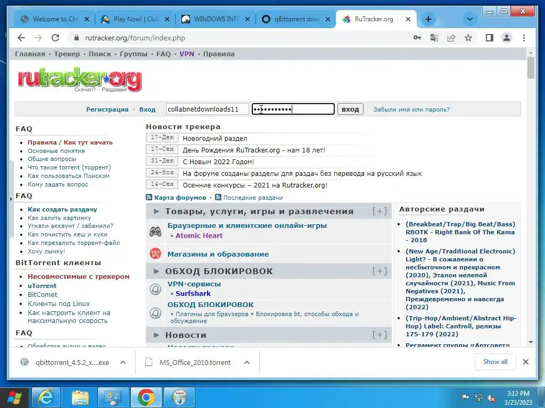The height and width of the screenshot is (408, 545).
Task: Open the Карта форумов RSS icon
Action: click(149, 198)
